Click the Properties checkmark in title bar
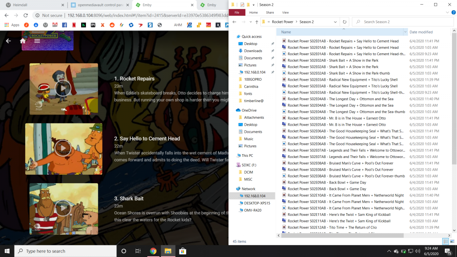Image resolution: width=457 pixels, height=257 pixels. (x=242, y=5)
